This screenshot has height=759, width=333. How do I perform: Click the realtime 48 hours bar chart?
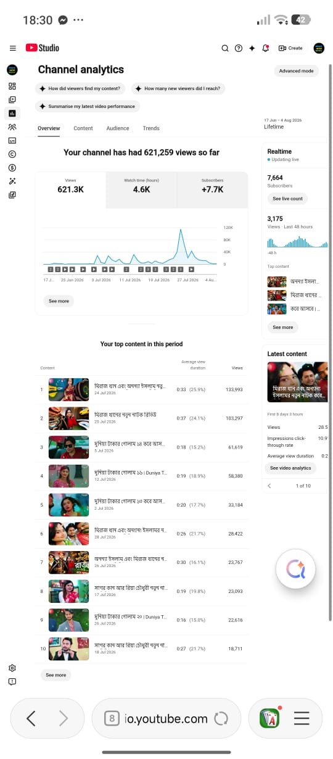297,242
